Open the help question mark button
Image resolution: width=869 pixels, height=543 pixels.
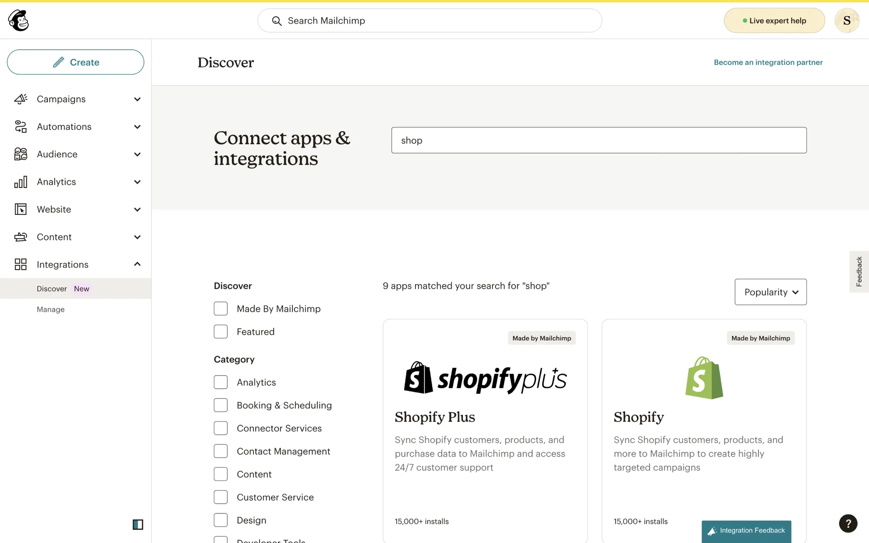point(848,524)
